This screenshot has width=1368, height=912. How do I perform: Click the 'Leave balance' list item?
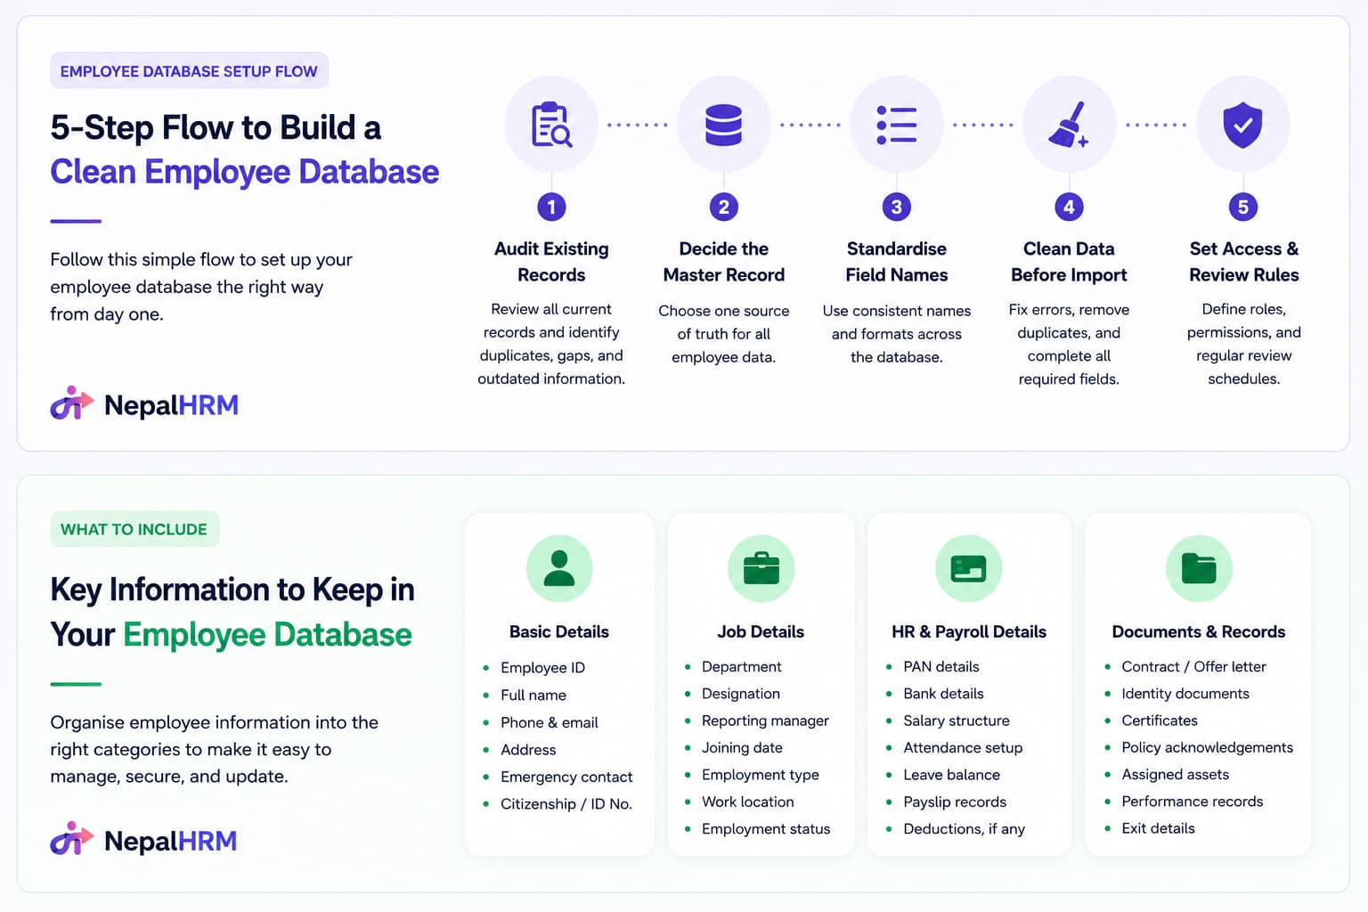951,775
